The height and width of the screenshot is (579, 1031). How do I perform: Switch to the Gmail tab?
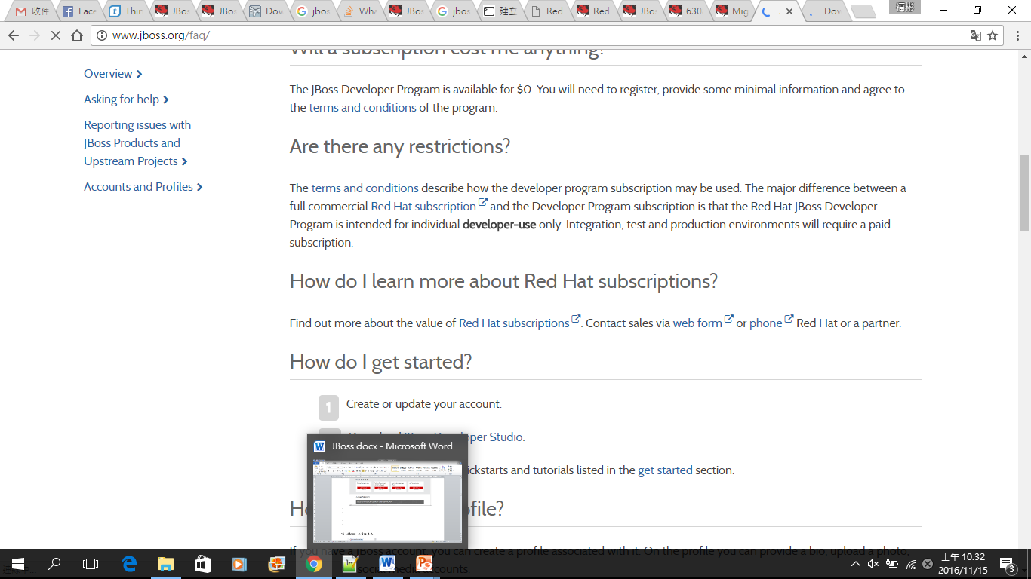coord(32,11)
